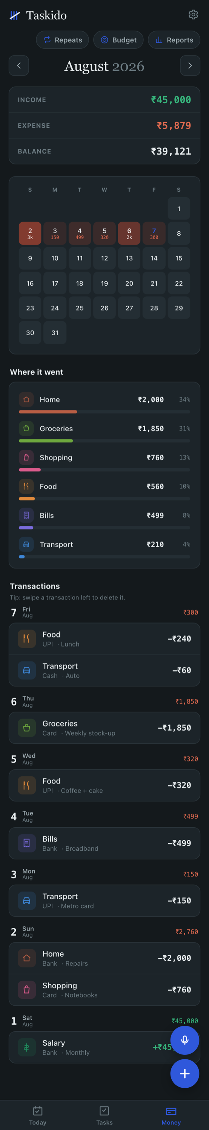Select August 15 on the calendar

pos(179,259)
